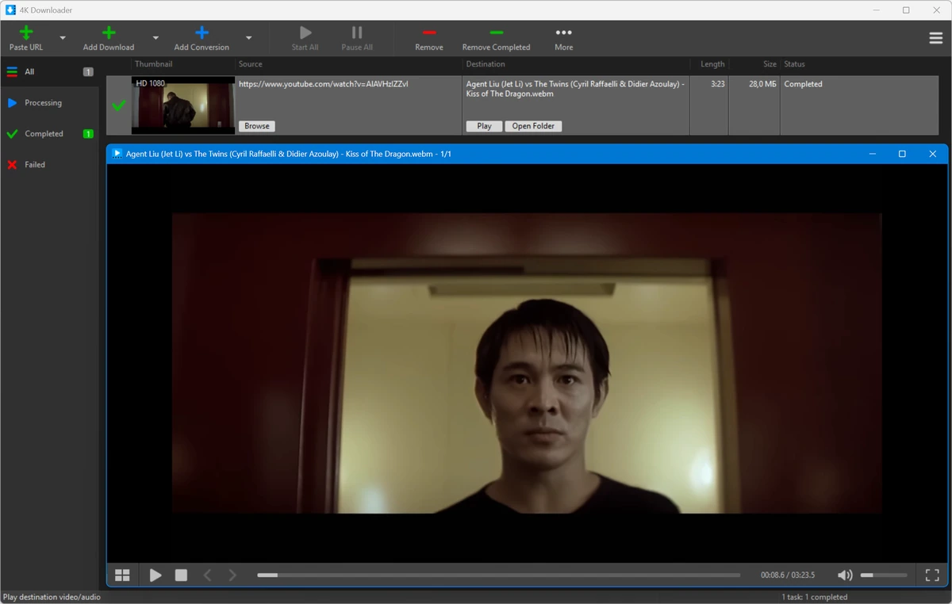Click the HD 1080 video thumbnail
The image size is (952, 604).
(x=183, y=105)
